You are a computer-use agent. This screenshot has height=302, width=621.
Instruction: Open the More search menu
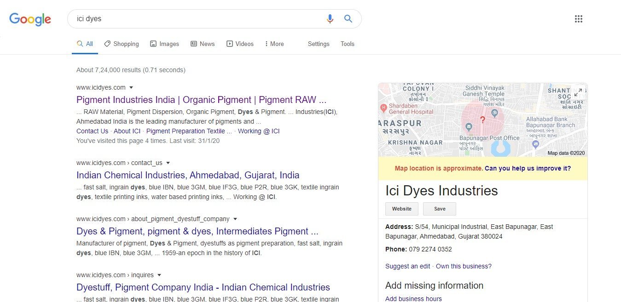274,44
